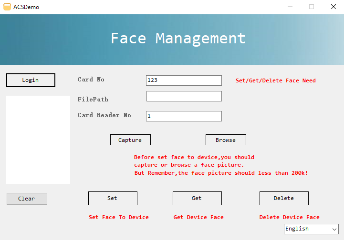Focus the Card No input field
This screenshot has width=344, height=240.
point(184,80)
